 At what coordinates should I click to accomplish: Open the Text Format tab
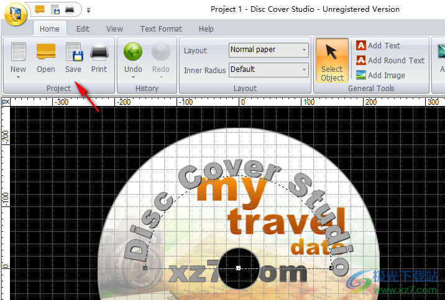(161, 29)
